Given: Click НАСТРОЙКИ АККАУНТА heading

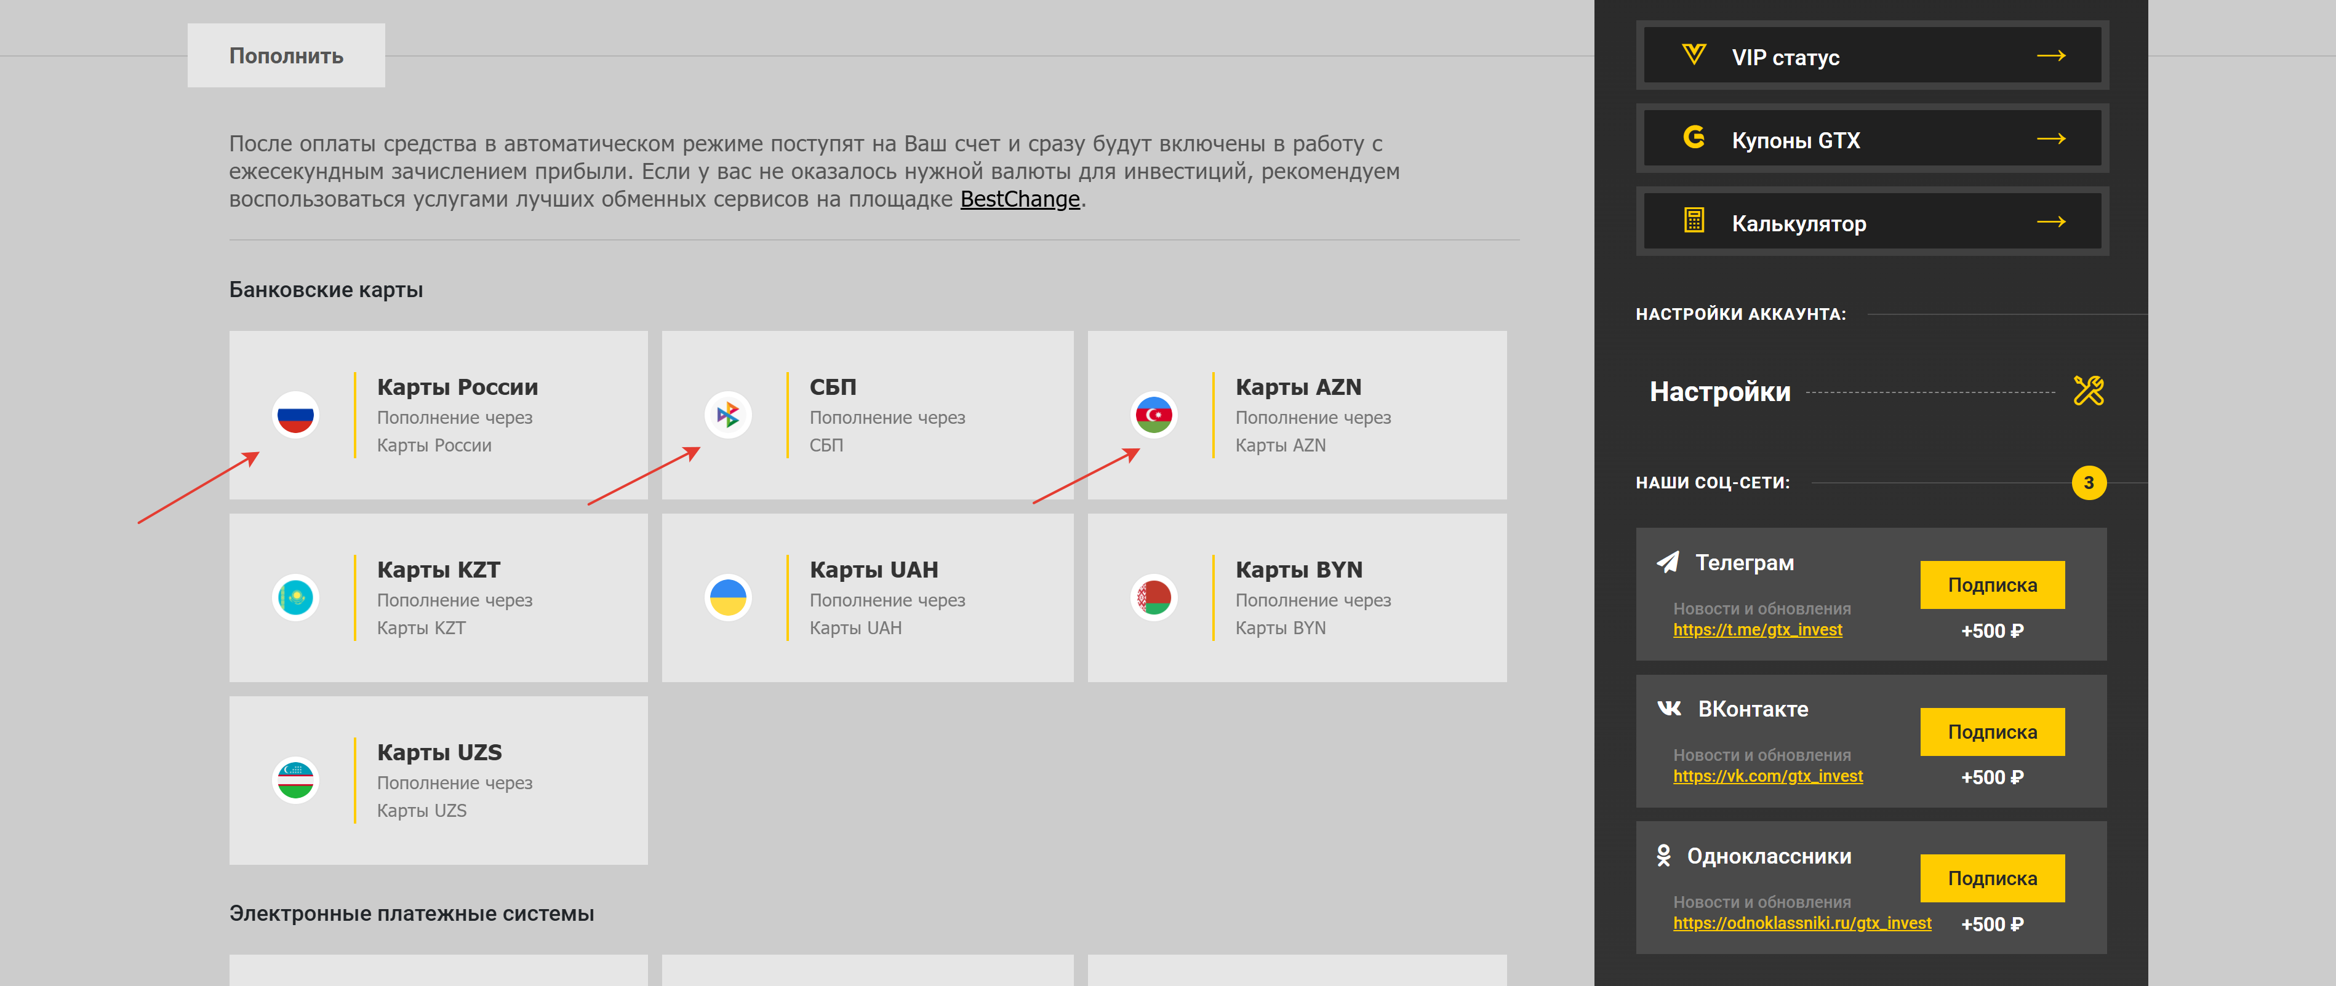Looking at the screenshot, I should (1740, 314).
